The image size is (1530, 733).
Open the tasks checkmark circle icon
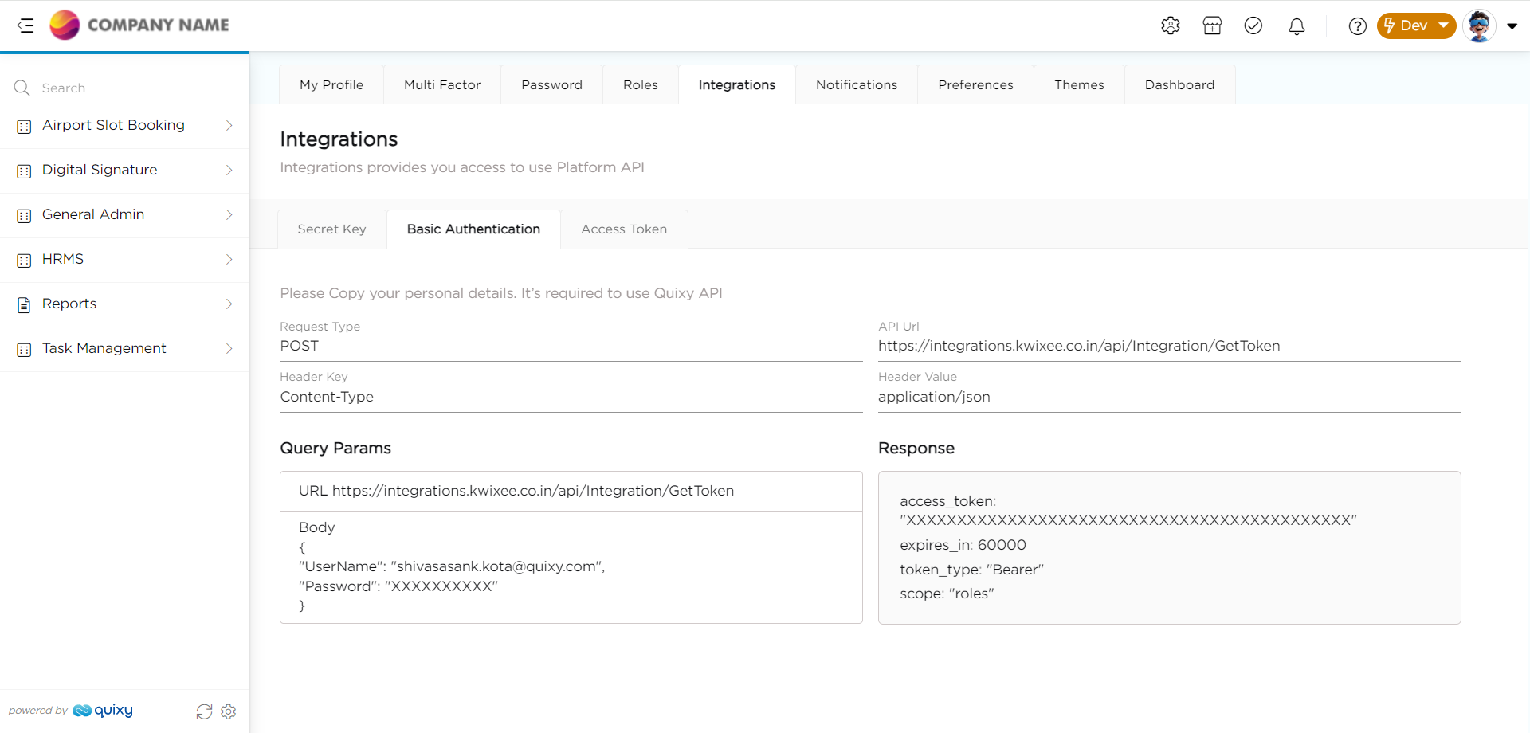coord(1253,25)
